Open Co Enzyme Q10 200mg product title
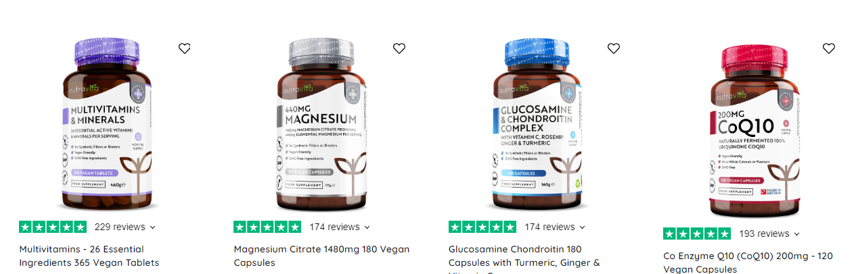The width and height of the screenshot is (856, 274). (748, 263)
